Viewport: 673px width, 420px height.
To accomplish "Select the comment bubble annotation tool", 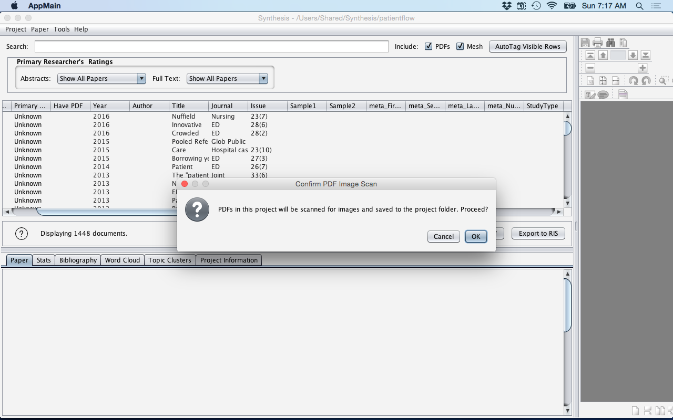I will (x=603, y=94).
